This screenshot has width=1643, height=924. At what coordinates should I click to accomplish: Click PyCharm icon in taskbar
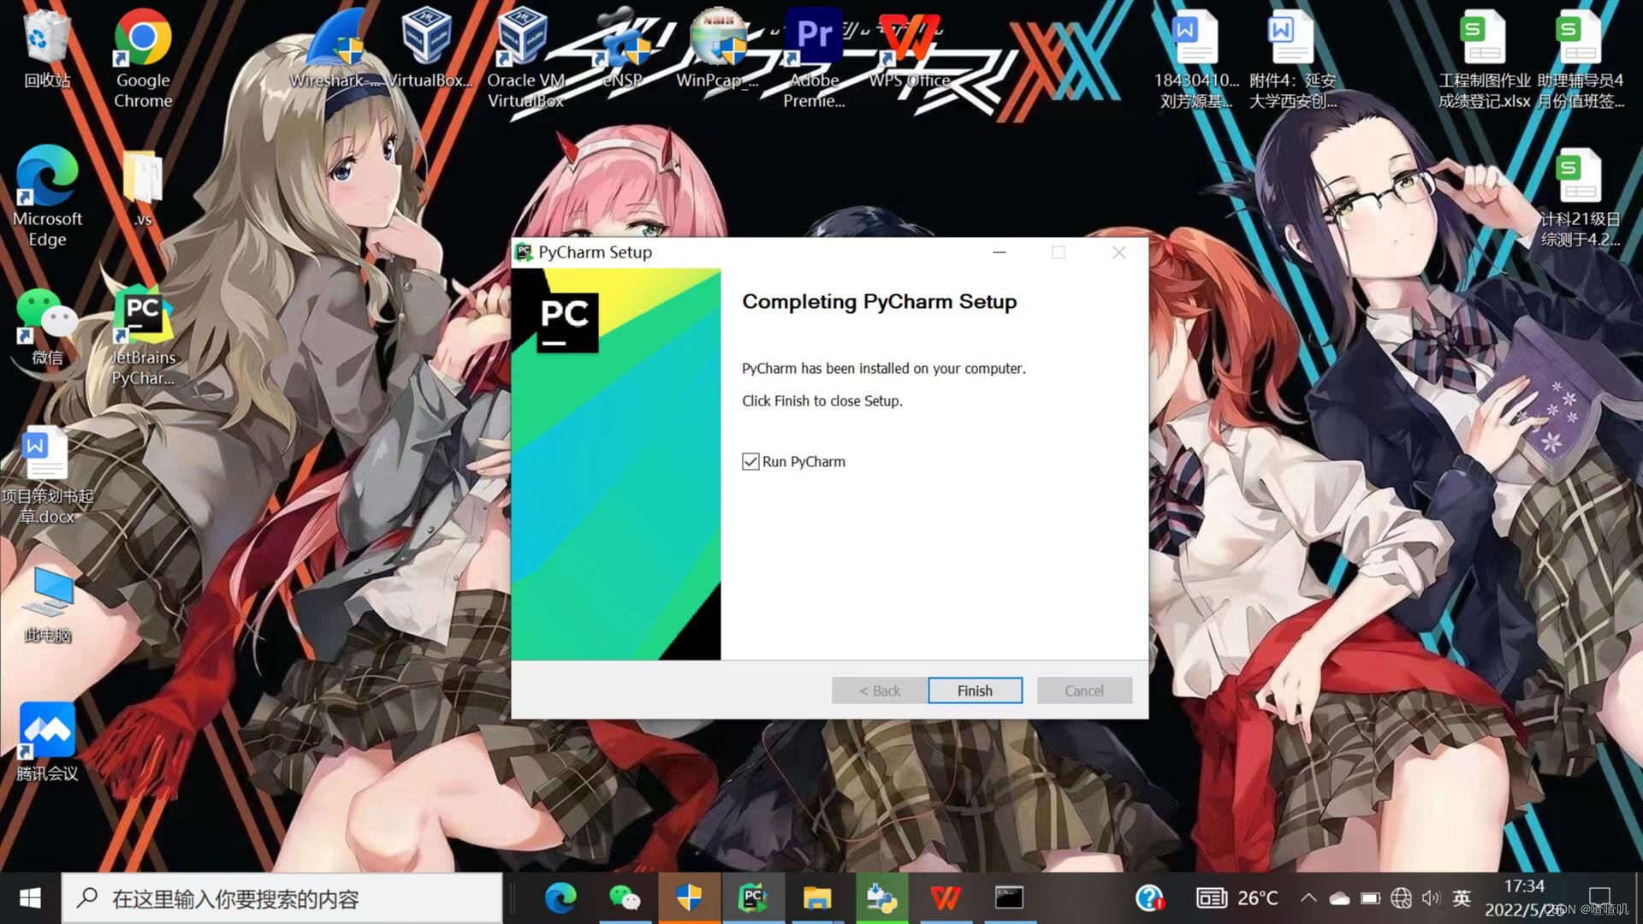[752, 897]
